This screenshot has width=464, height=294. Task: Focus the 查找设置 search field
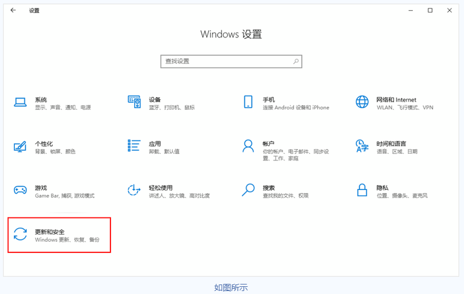[231, 61]
